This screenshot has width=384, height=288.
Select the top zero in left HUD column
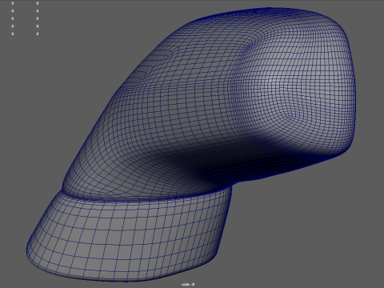point(13,3)
